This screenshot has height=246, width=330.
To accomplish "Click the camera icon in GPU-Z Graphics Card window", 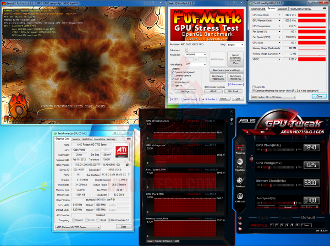I will (129, 139).
